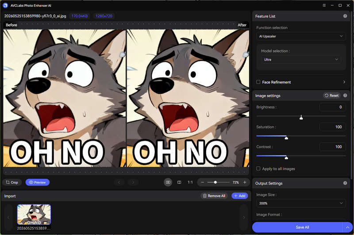
Task: Click Remove All button
Action: [214, 196]
